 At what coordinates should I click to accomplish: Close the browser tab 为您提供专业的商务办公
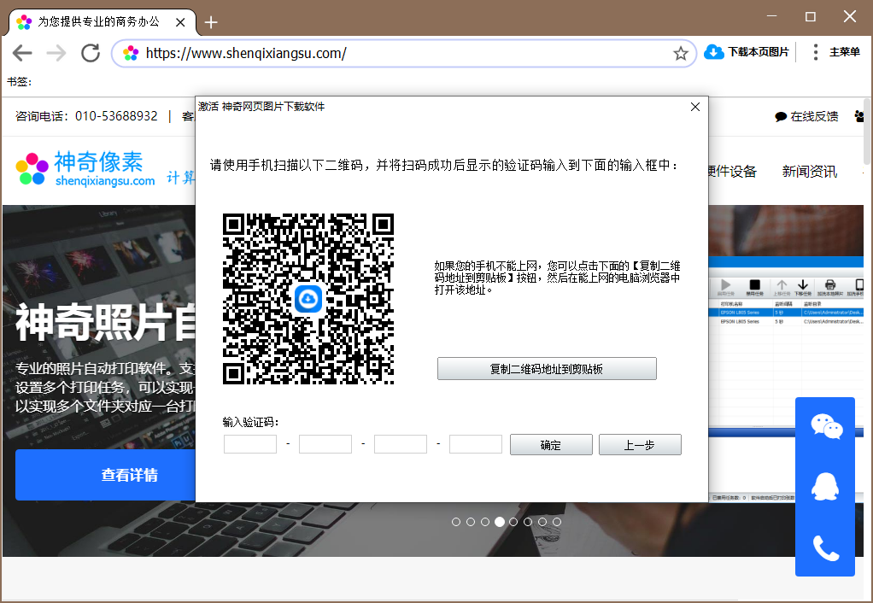[x=180, y=22]
